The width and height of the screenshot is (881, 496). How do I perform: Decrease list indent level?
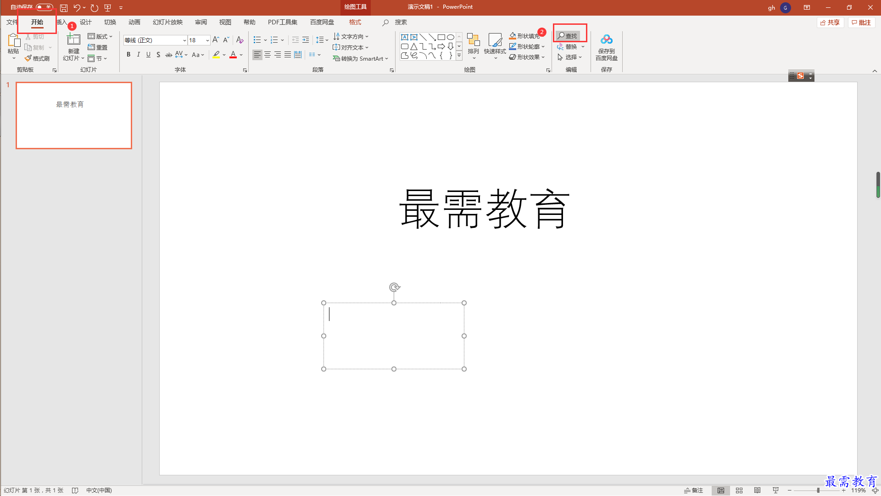(295, 40)
